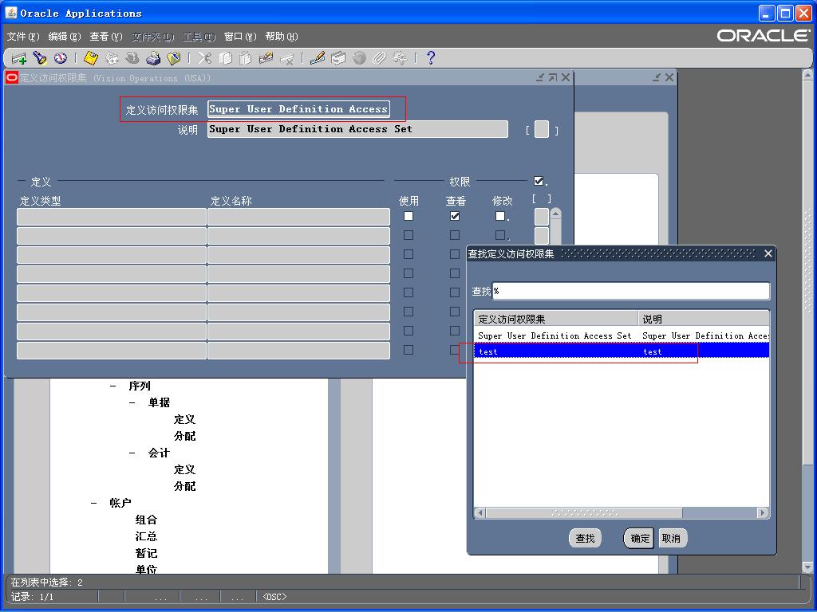Click the Translations globe icon
The image size is (817, 612).
tap(359, 58)
